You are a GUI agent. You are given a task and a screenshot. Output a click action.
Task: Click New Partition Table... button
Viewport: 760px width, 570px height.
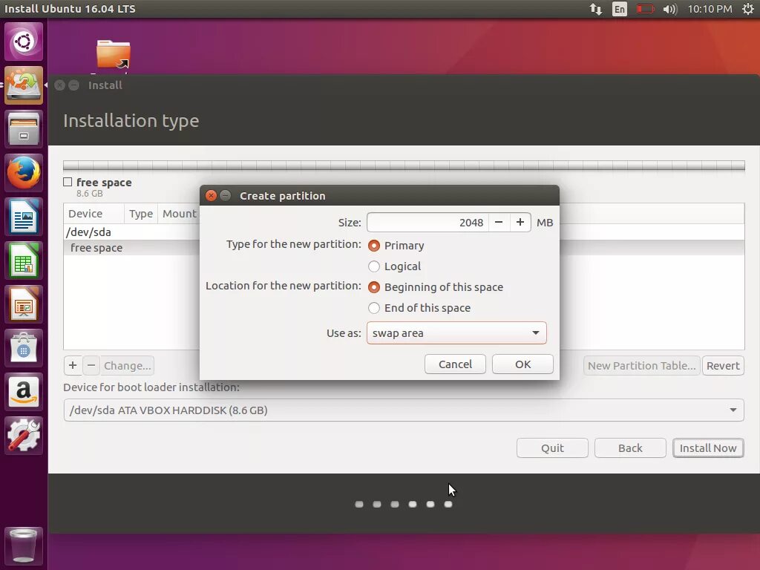click(x=642, y=365)
